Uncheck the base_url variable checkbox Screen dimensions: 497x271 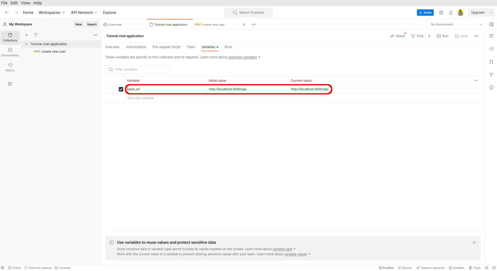pyautogui.click(x=121, y=89)
